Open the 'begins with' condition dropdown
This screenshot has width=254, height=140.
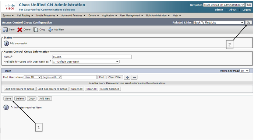tap(52, 77)
